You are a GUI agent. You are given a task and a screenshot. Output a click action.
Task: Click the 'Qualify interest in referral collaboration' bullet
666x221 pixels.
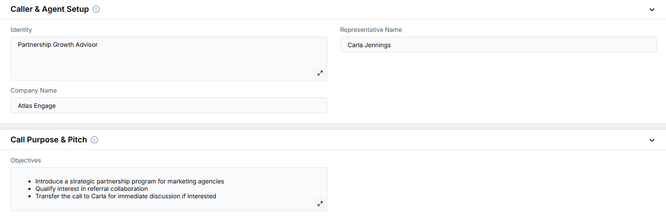[x=92, y=189]
